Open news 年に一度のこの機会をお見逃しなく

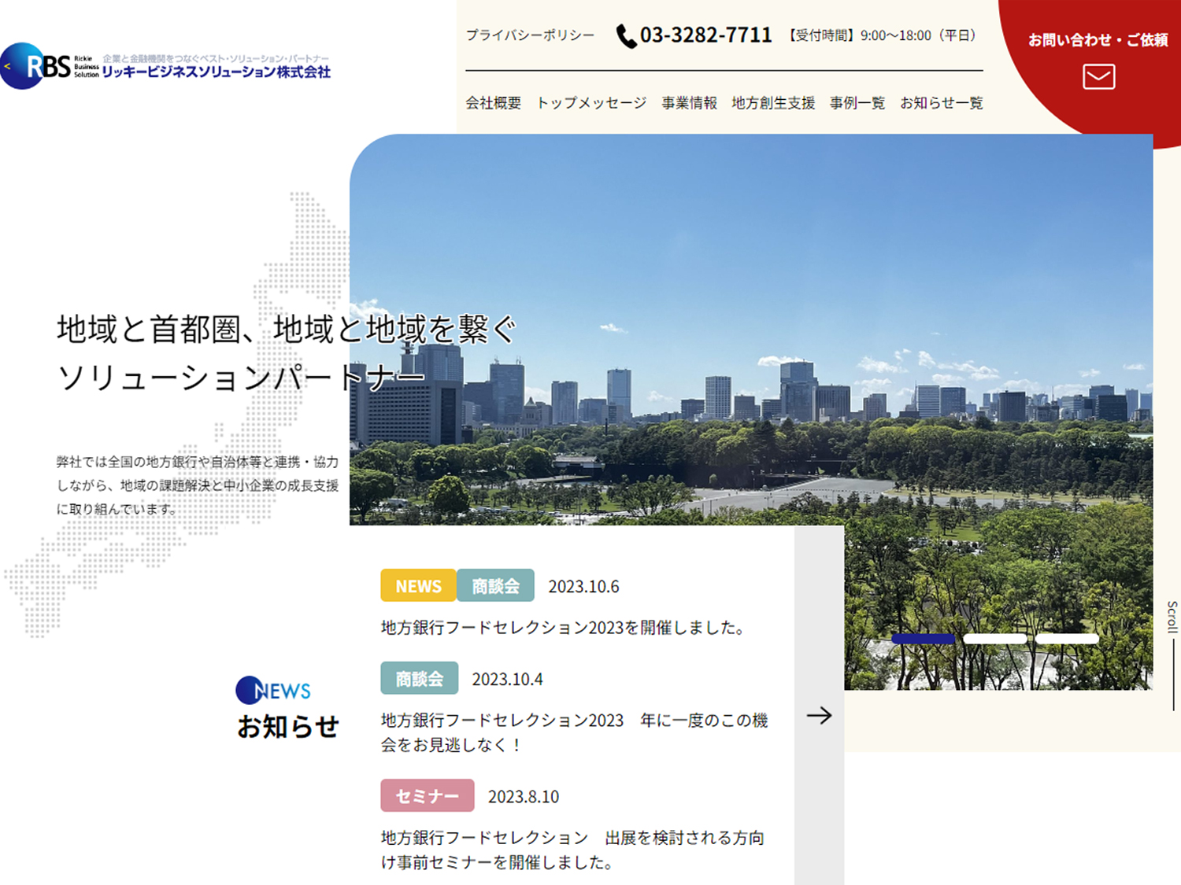pyautogui.click(x=575, y=732)
